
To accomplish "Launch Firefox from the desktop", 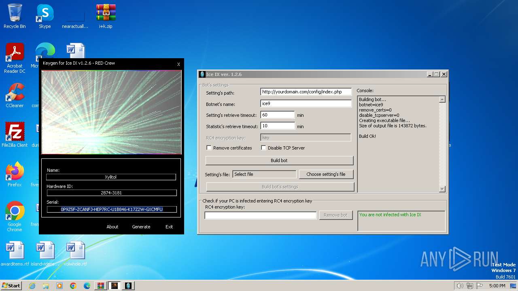I will [15, 175].
